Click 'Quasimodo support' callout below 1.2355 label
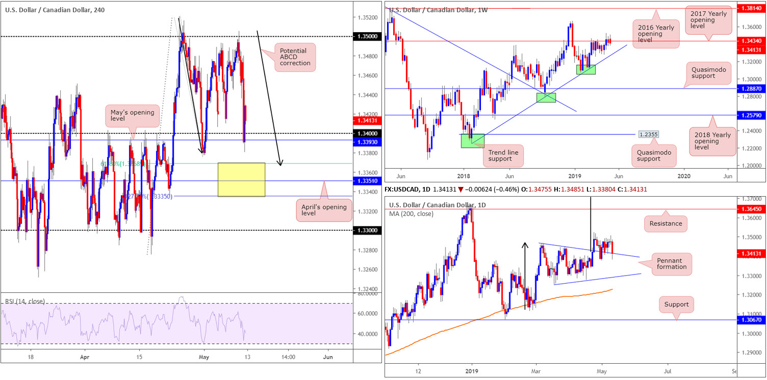Viewport: 767px width, 380px height. coord(655,155)
